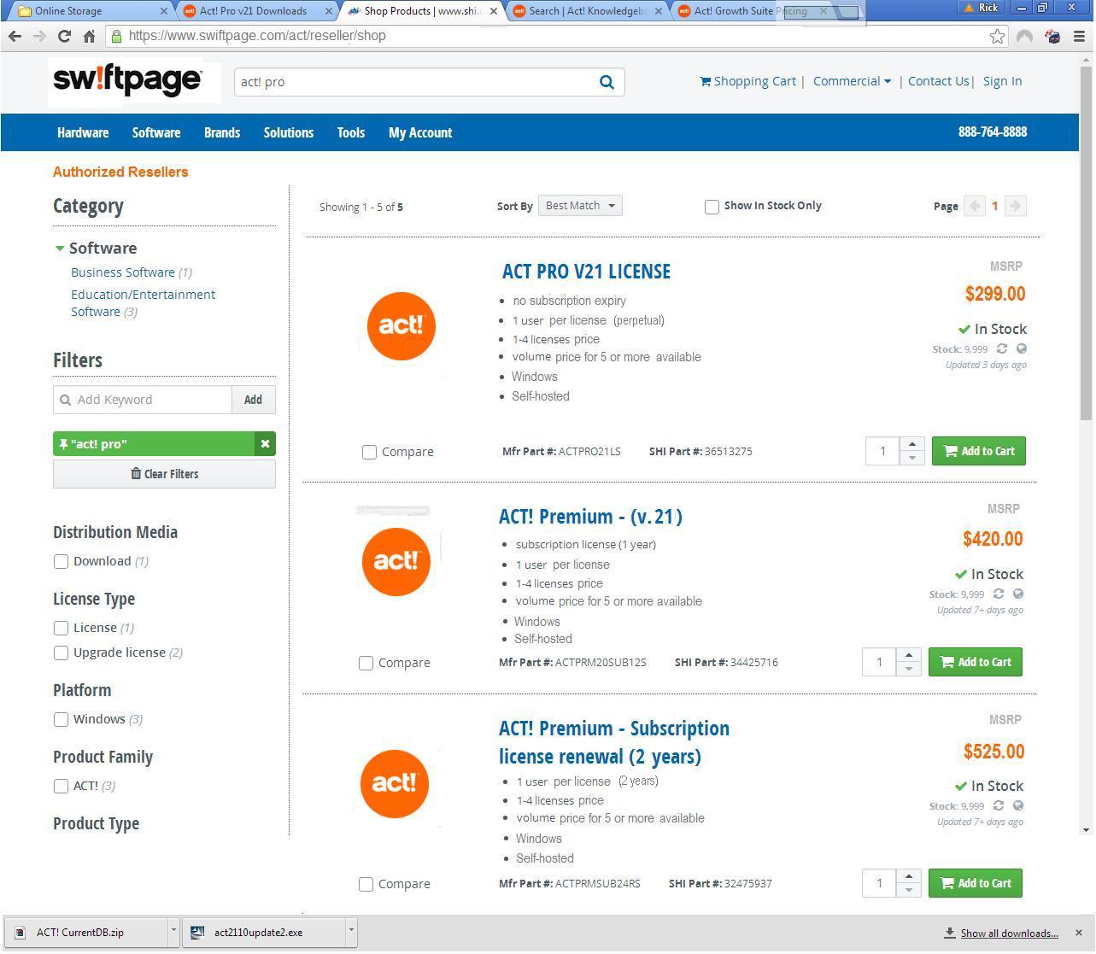Increase quantity for ACT! Premium v.21
1096x954 pixels.
pyautogui.click(x=909, y=655)
